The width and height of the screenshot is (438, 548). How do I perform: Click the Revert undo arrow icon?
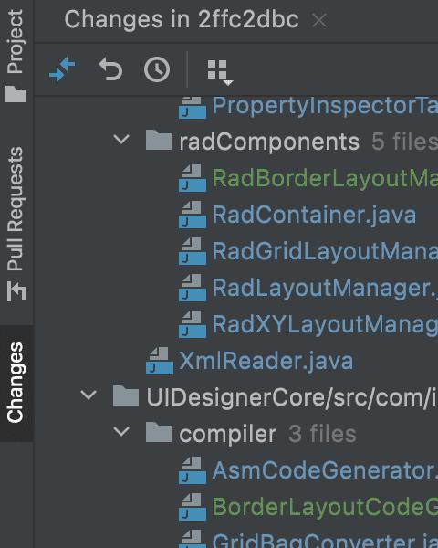[110, 69]
